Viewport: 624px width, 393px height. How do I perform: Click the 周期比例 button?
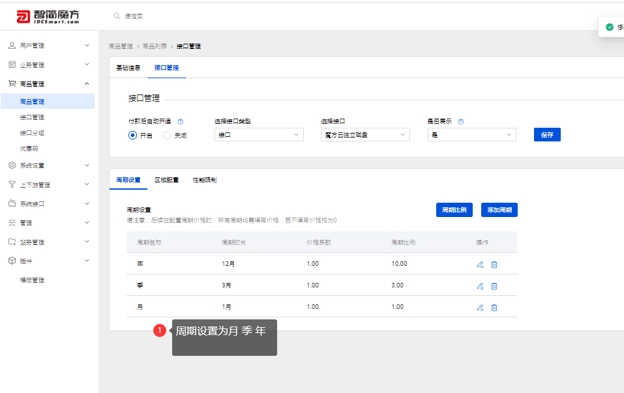click(x=454, y=210)
